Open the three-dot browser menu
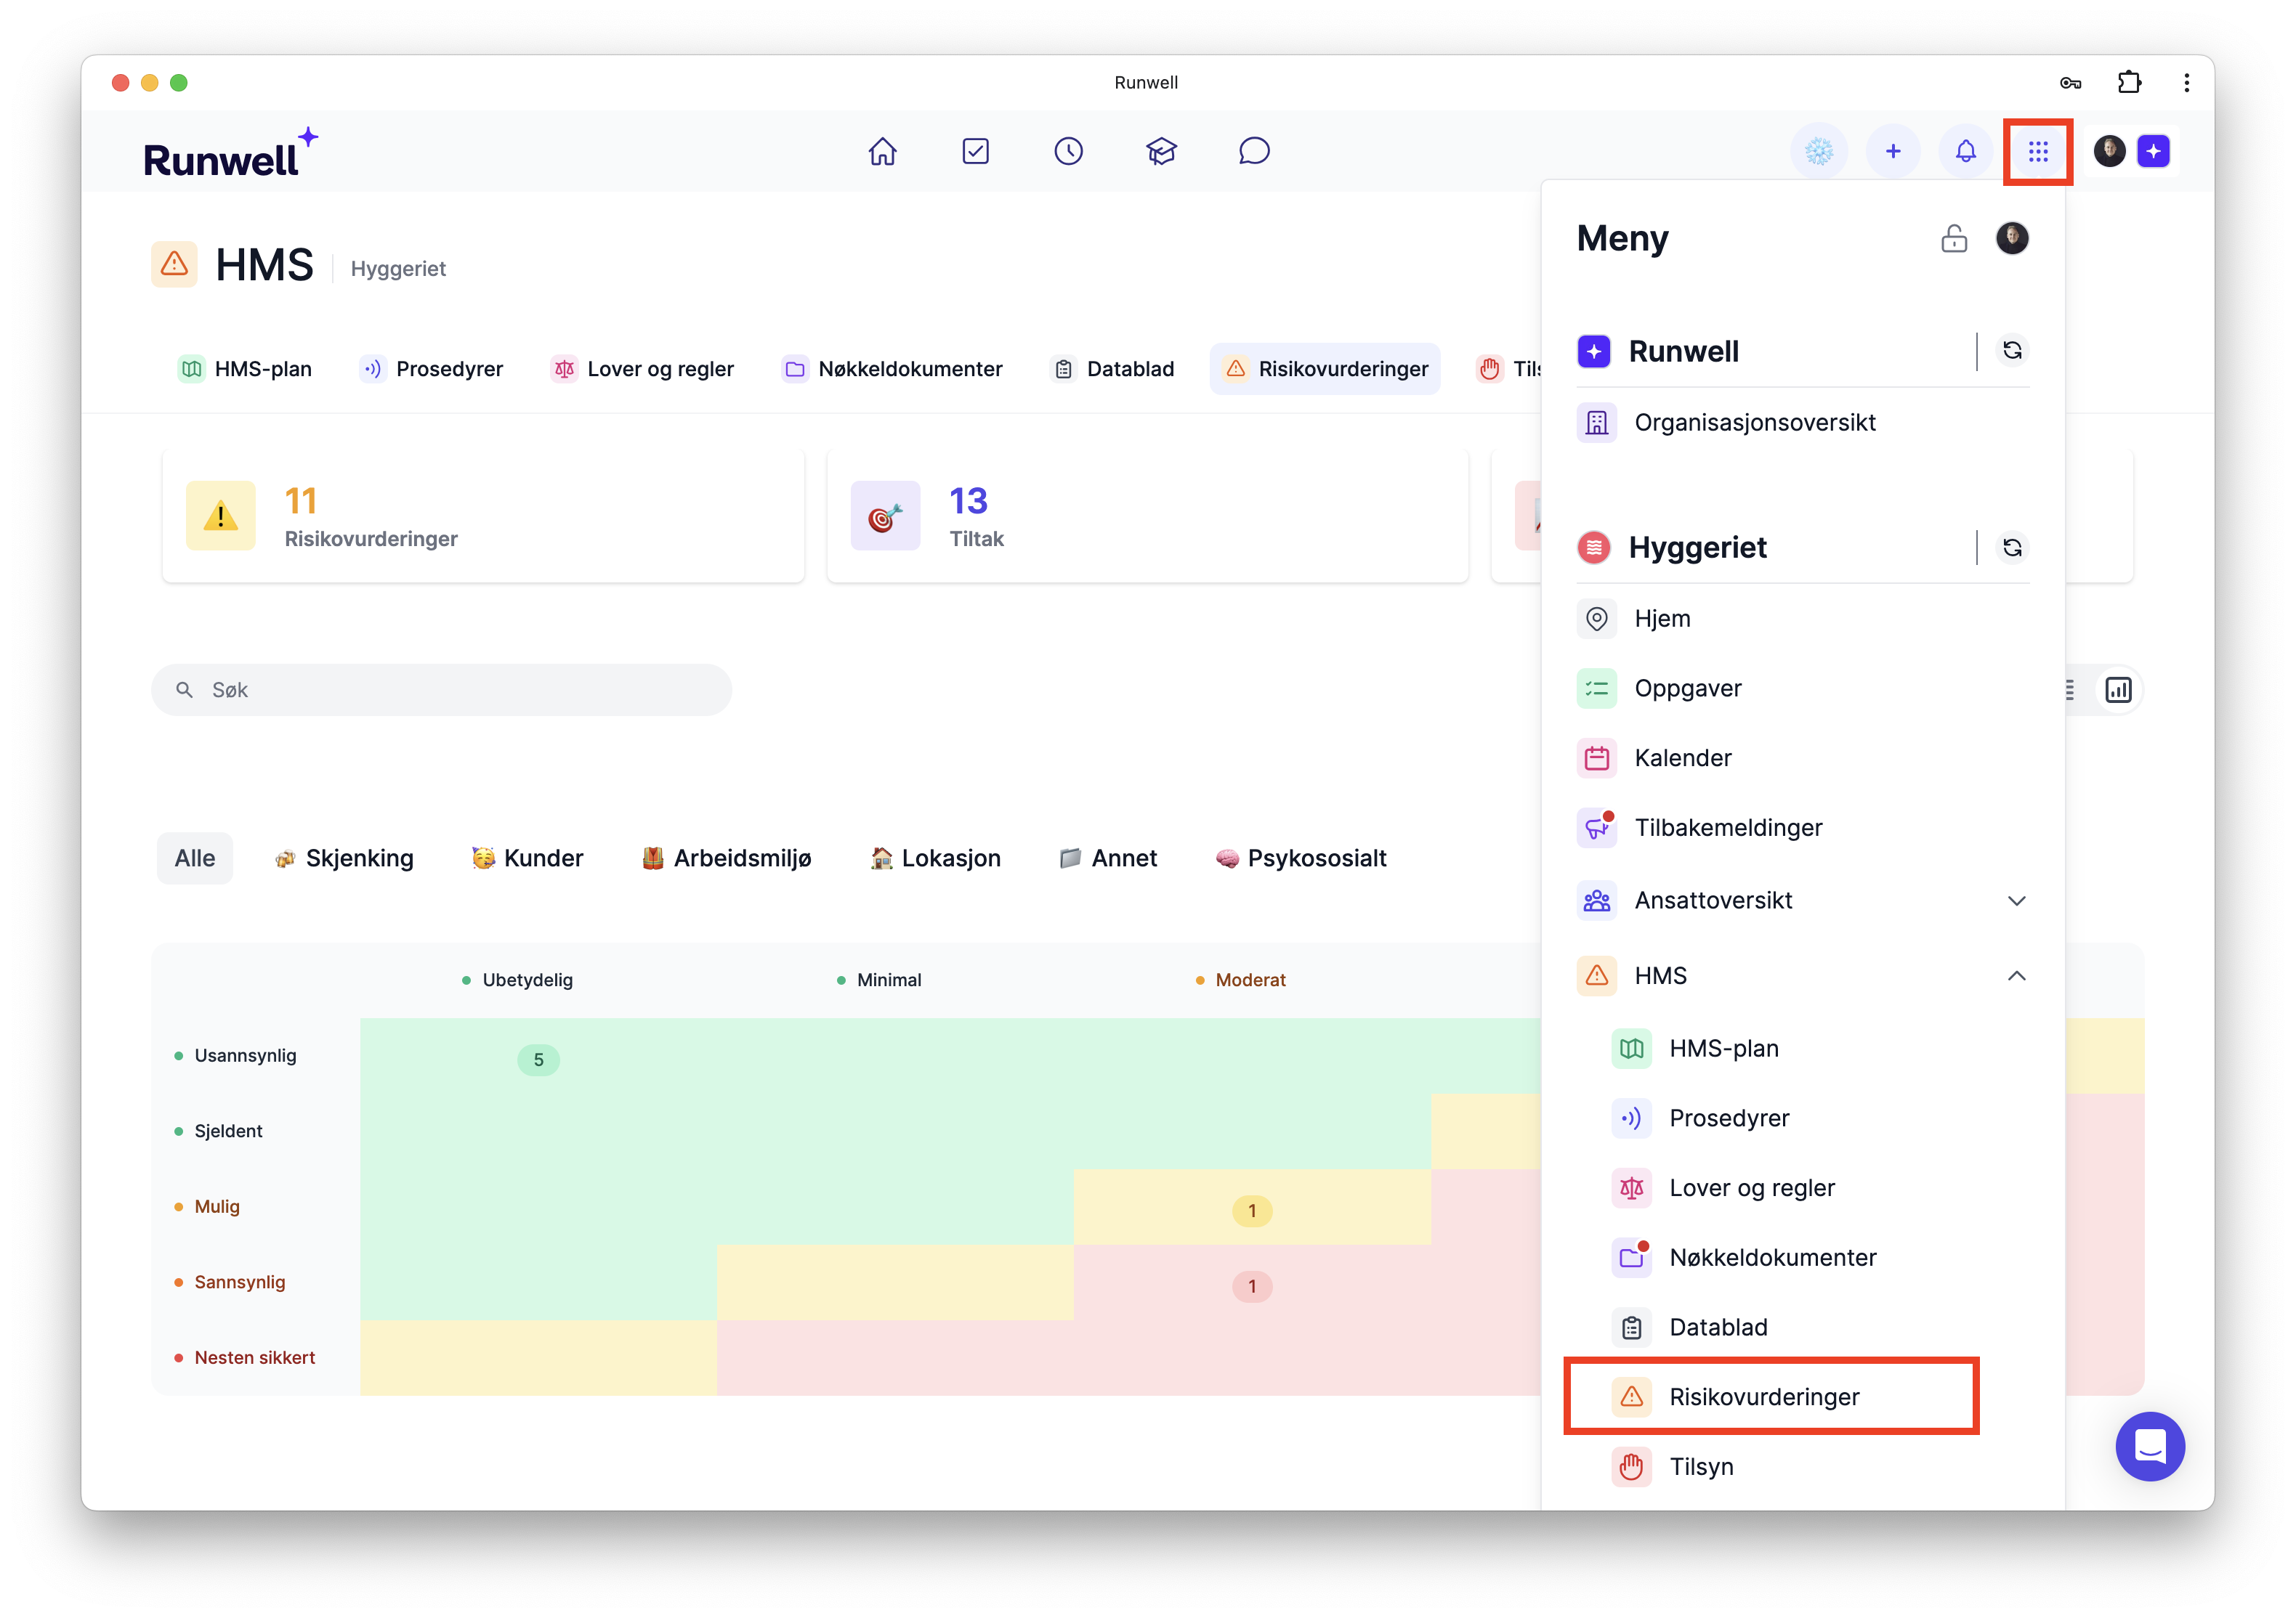The image size is (2296, 1618). pos(2186,82)
